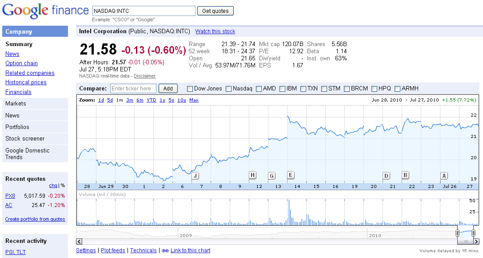Click the Add button in Compare bar
This screenshot has height=258, width=483.
tap(168, 89)
